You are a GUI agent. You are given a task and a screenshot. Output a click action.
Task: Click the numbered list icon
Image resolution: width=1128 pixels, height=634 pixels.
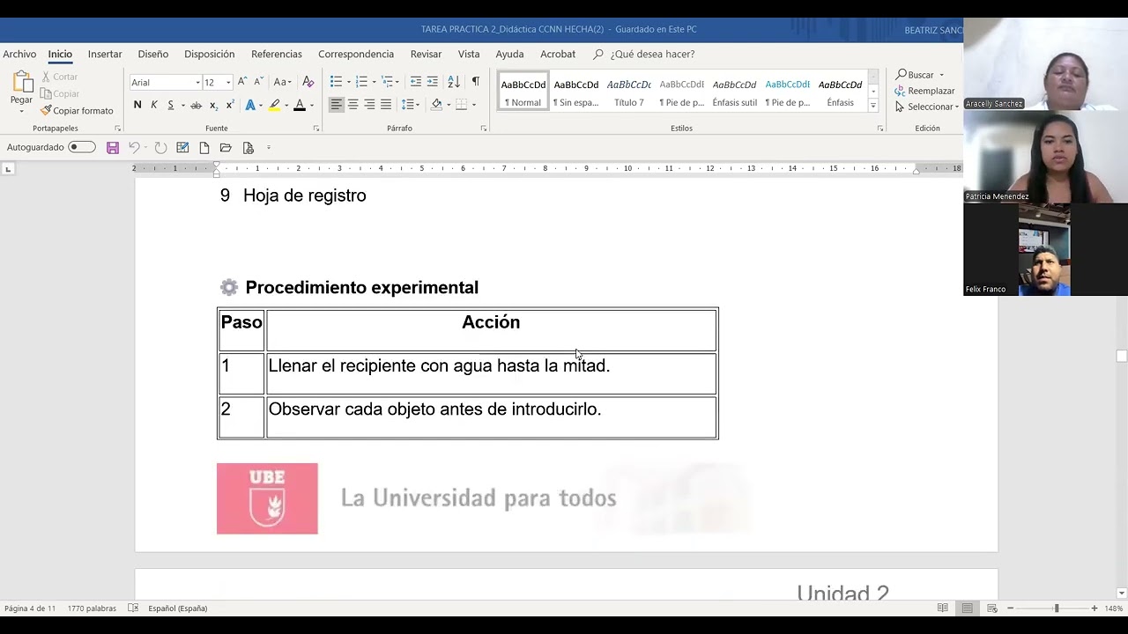click(361, 82)
